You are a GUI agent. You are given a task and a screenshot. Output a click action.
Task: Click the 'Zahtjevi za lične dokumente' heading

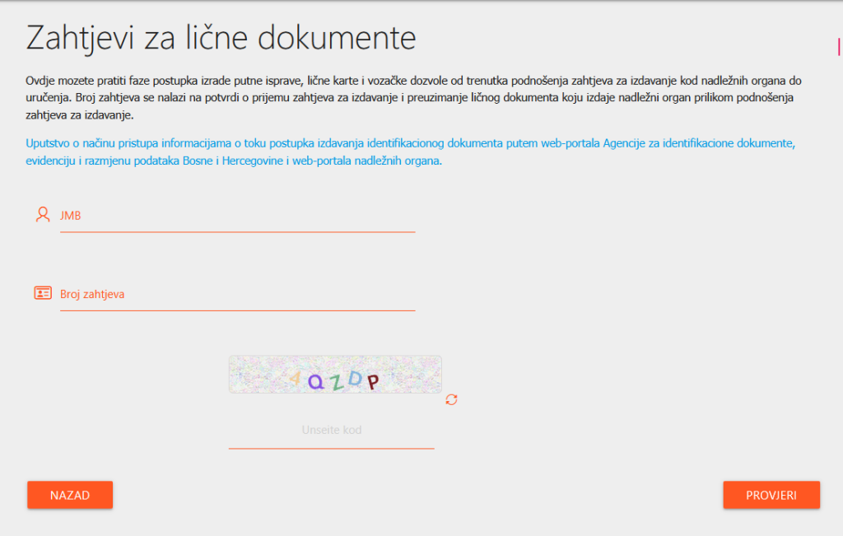221,38
